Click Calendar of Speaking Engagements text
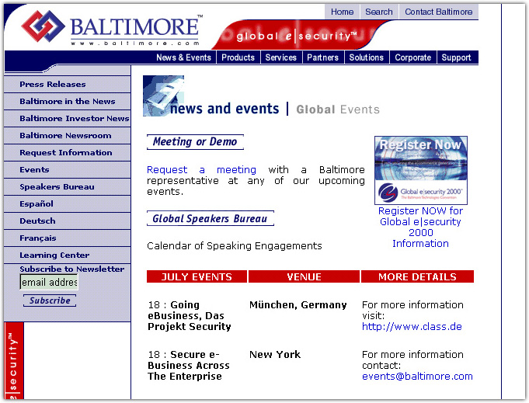This screenshot has height=403, width=529. pyautogui.click(x=235, y=246)
